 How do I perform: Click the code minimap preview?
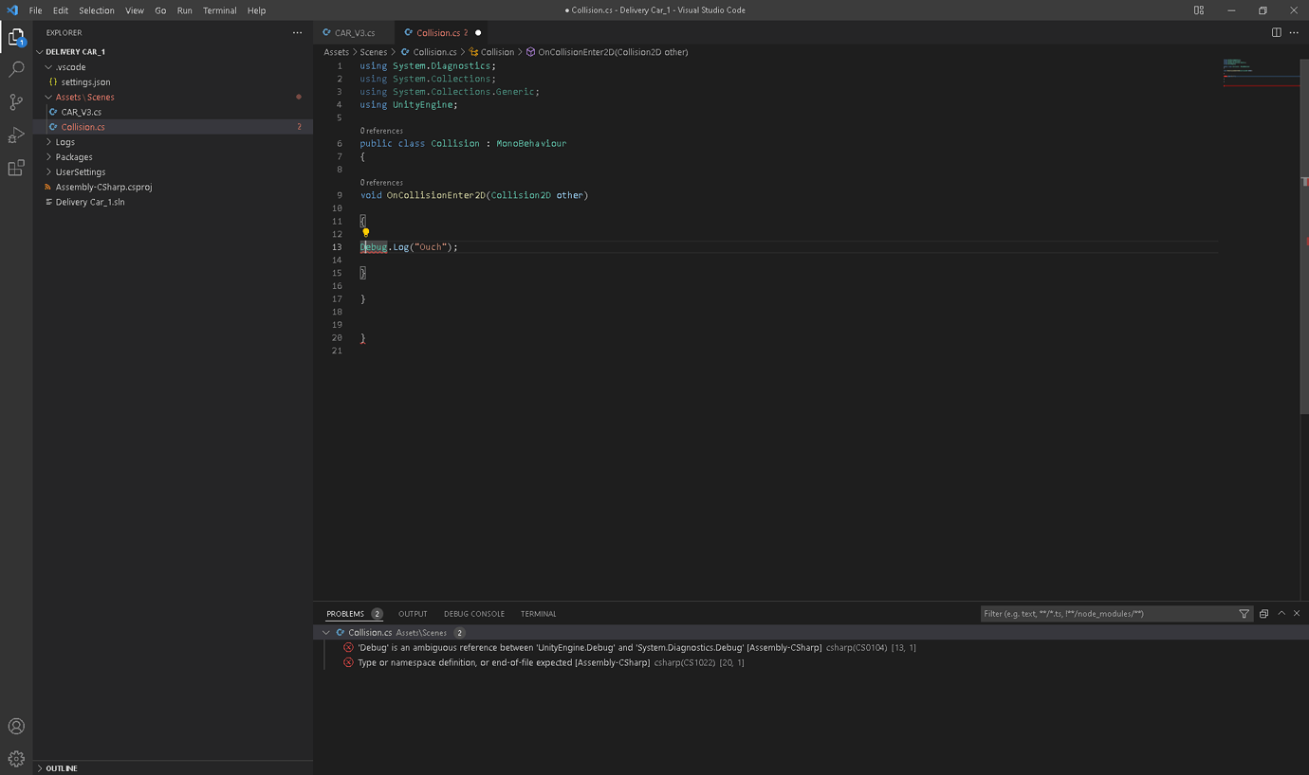1261,73
